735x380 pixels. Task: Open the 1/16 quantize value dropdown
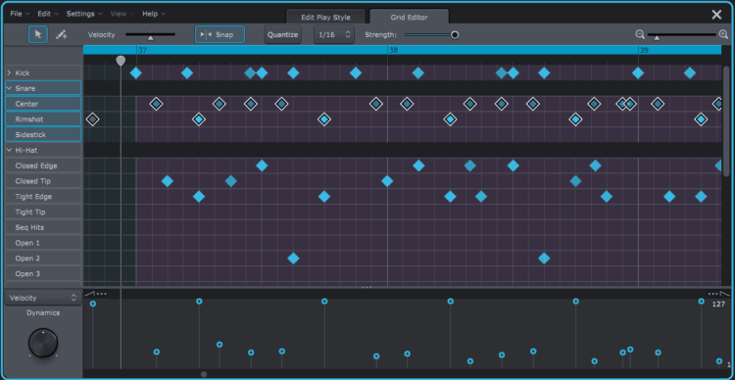334,34
